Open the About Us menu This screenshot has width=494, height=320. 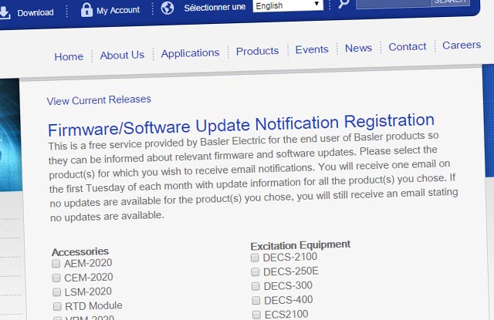(x=122, y=55)
